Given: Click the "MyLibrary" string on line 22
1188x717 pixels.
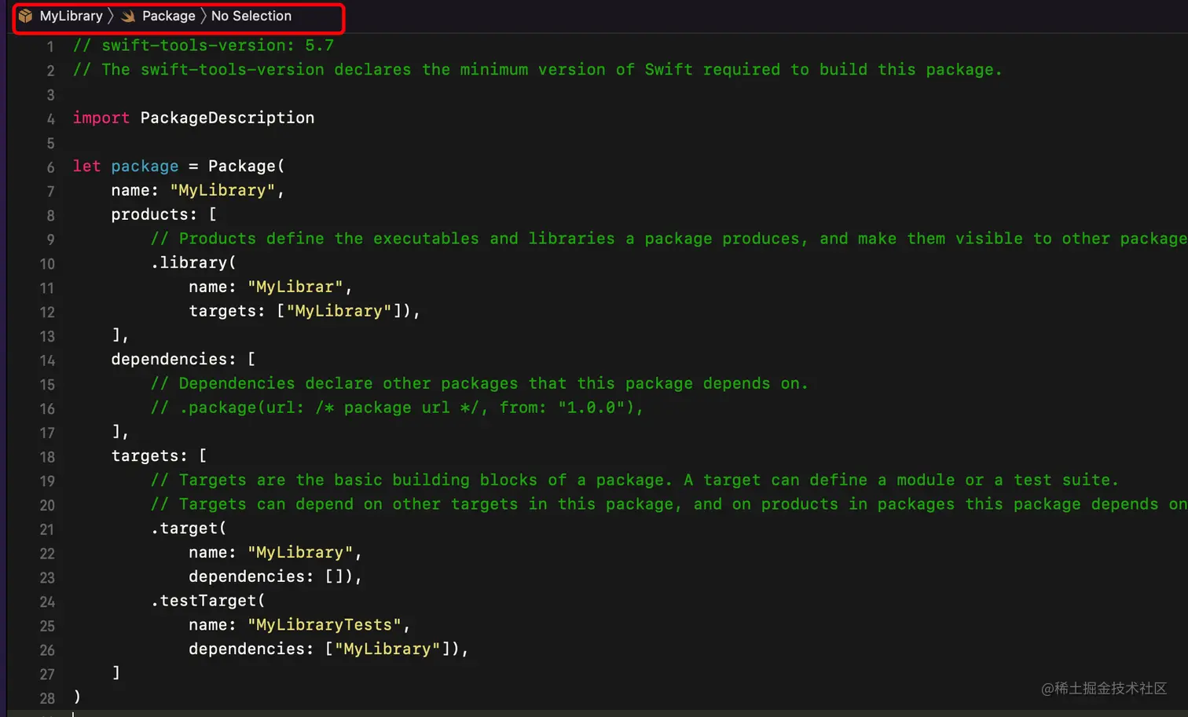Looking at the screenshot, I should tap(300, 553).
